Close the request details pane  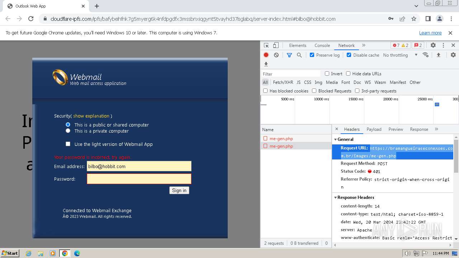click(336, 129)
